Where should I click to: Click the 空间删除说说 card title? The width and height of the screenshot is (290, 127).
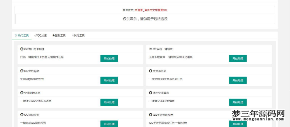tap(32, 93)
